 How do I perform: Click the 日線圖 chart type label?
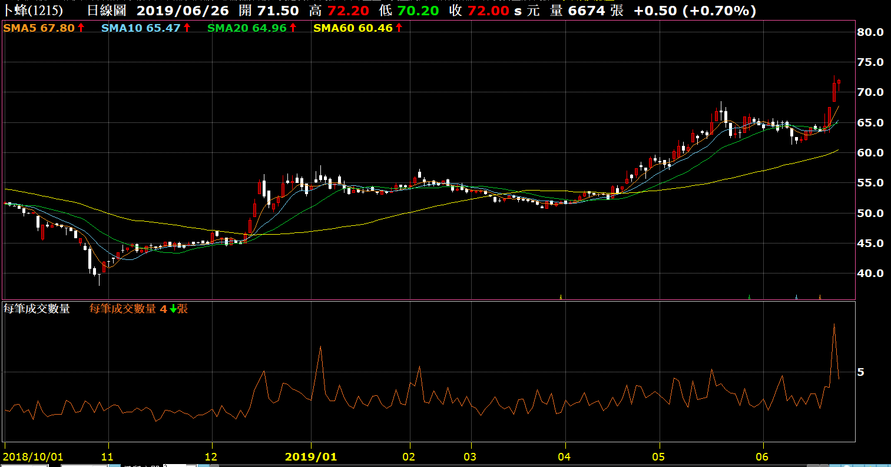point(106,11)
